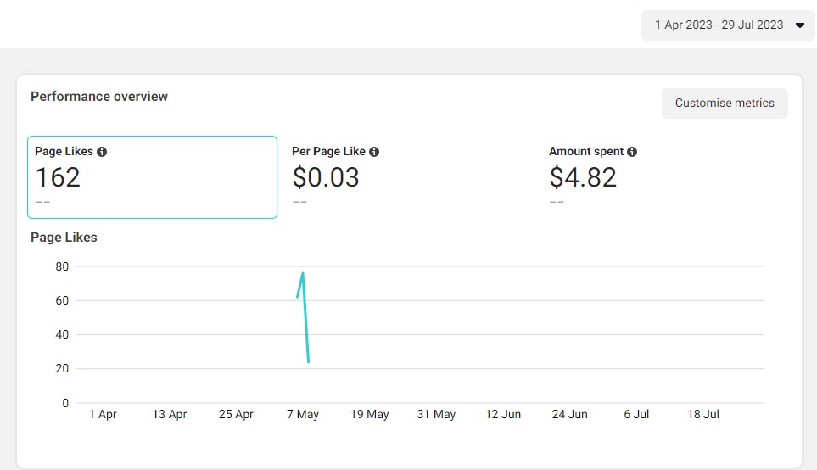
Task: Open the date range dropdown arrow
Action: [x=800, y=25]
